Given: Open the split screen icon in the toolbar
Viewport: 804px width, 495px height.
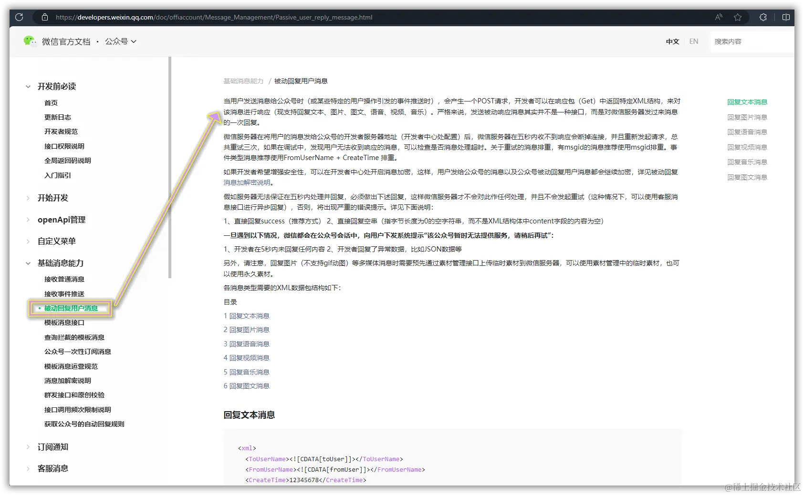Looking at the screenshot, I should (786, 17).
